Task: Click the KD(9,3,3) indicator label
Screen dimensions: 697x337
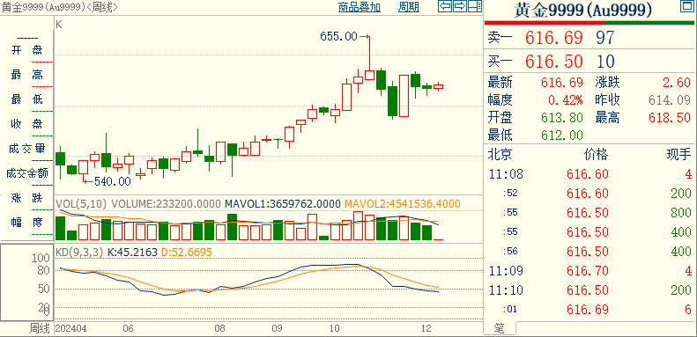Action: pos(79,253)
